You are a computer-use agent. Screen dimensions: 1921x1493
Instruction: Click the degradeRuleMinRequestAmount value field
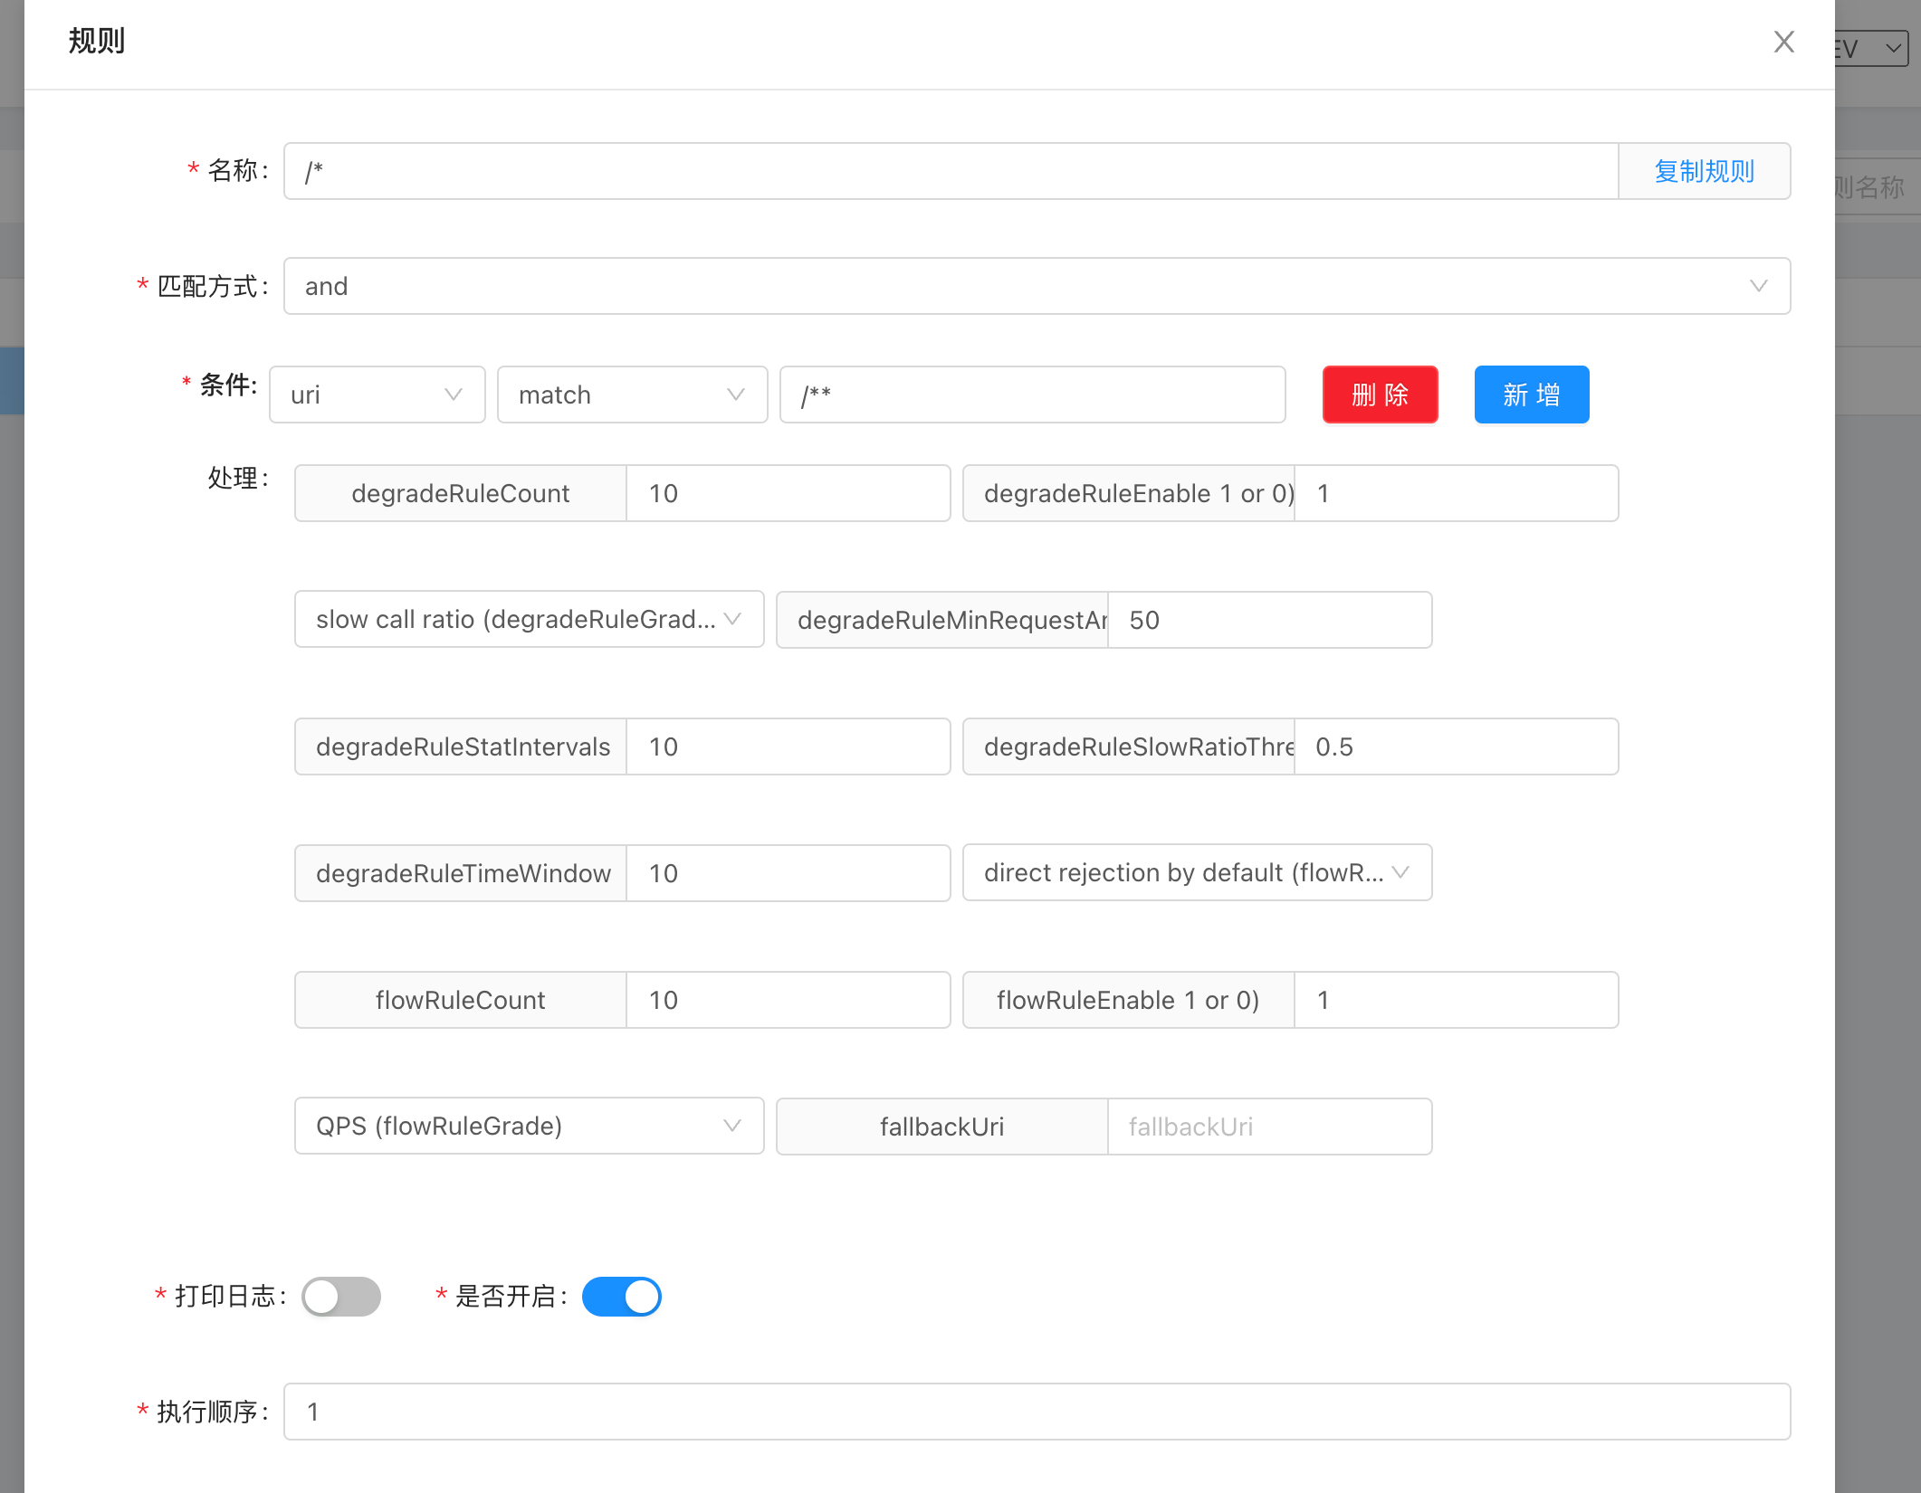pyautogui.click(x=1269, y=620)
